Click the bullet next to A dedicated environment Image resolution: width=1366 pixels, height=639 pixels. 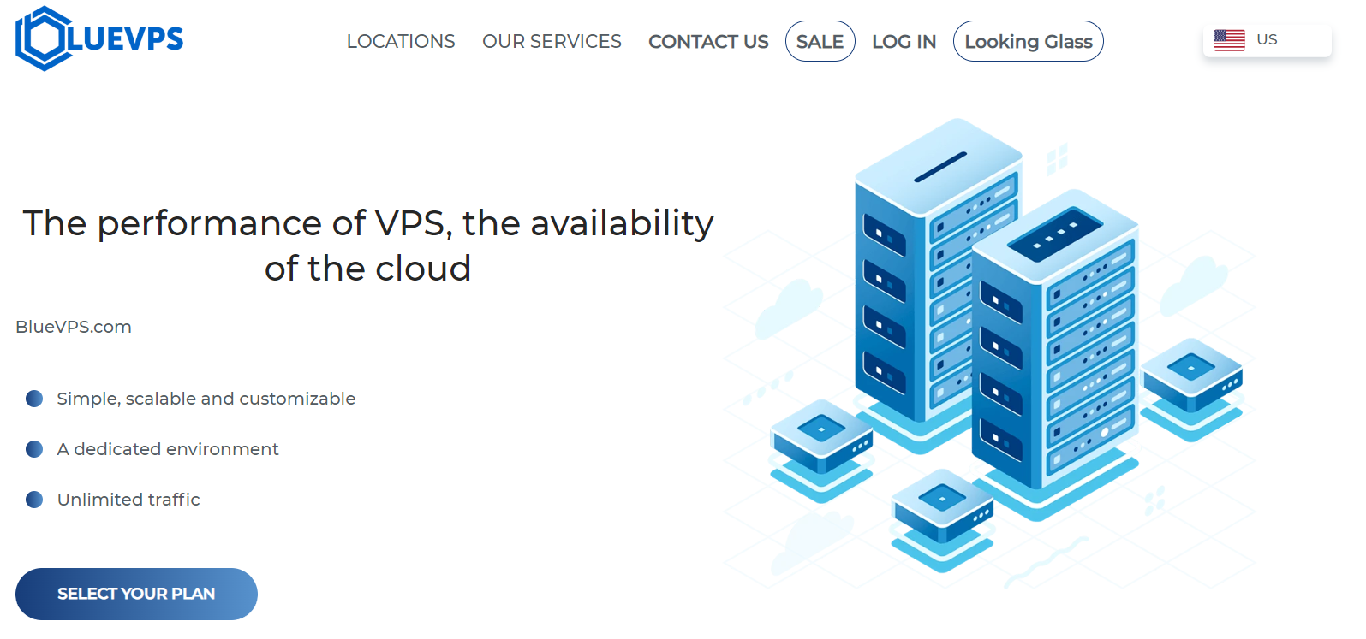(x=34, y=449)
